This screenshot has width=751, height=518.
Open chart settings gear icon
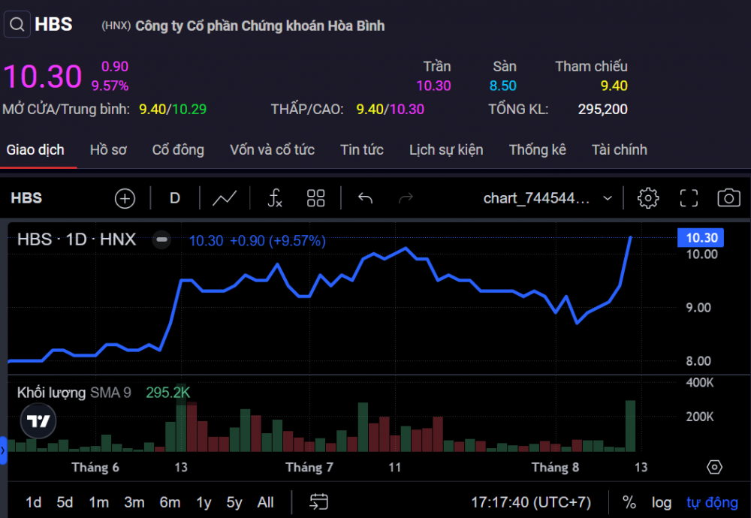[x=647, y=198]
